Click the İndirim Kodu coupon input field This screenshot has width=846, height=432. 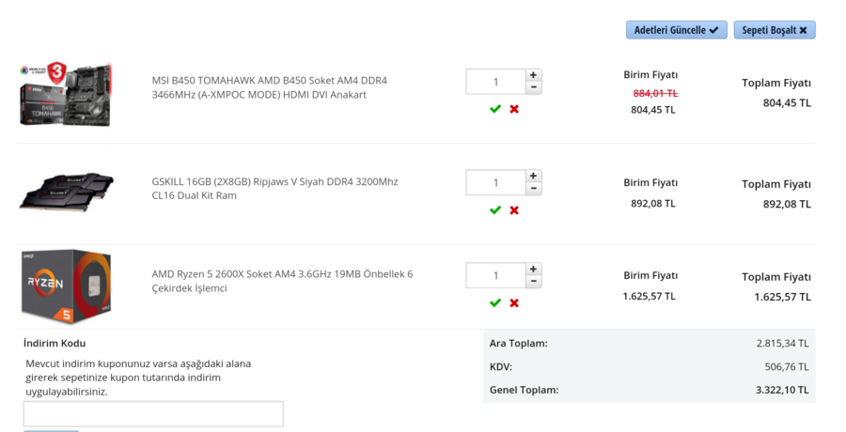153,414
